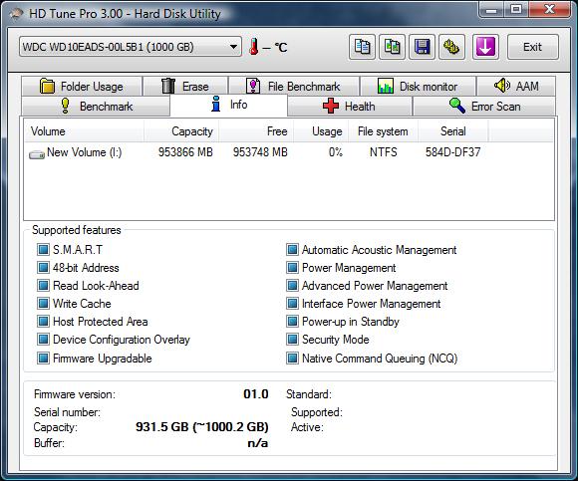The width and height of the screenshot is (578, 481).
Task: Open the drive selection dropdown
Action: (x=131, y=47)
